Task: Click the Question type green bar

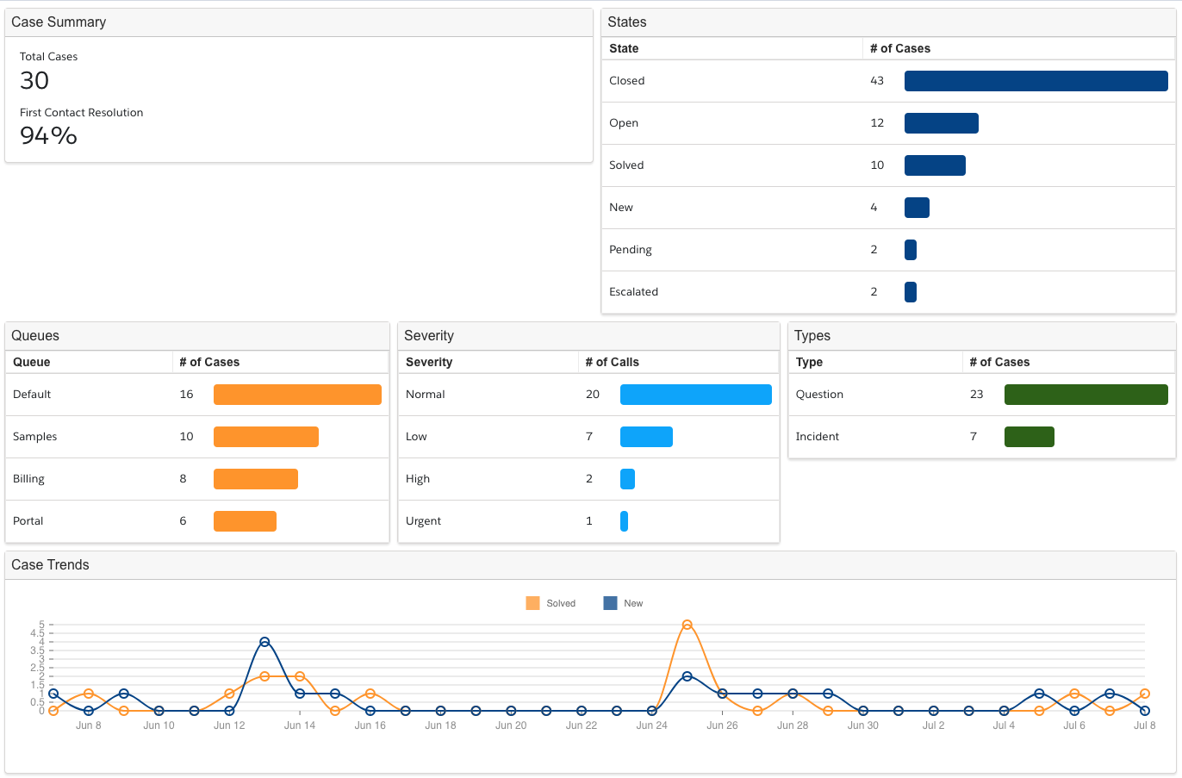Action: click(1086, 395)
